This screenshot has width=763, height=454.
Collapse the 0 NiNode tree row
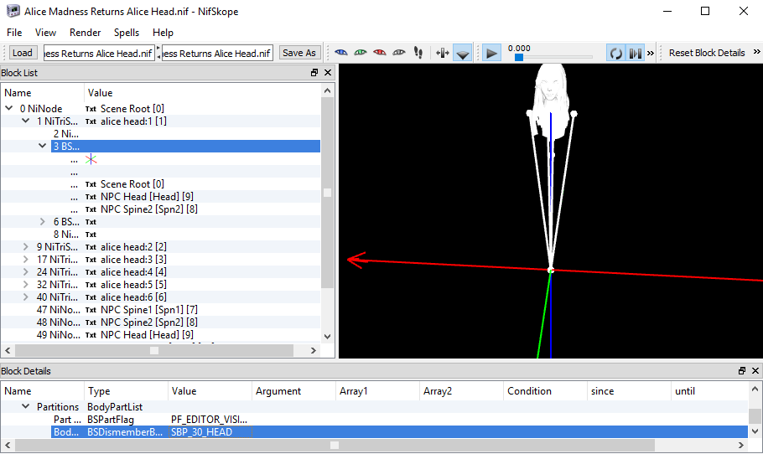(9, 108)
